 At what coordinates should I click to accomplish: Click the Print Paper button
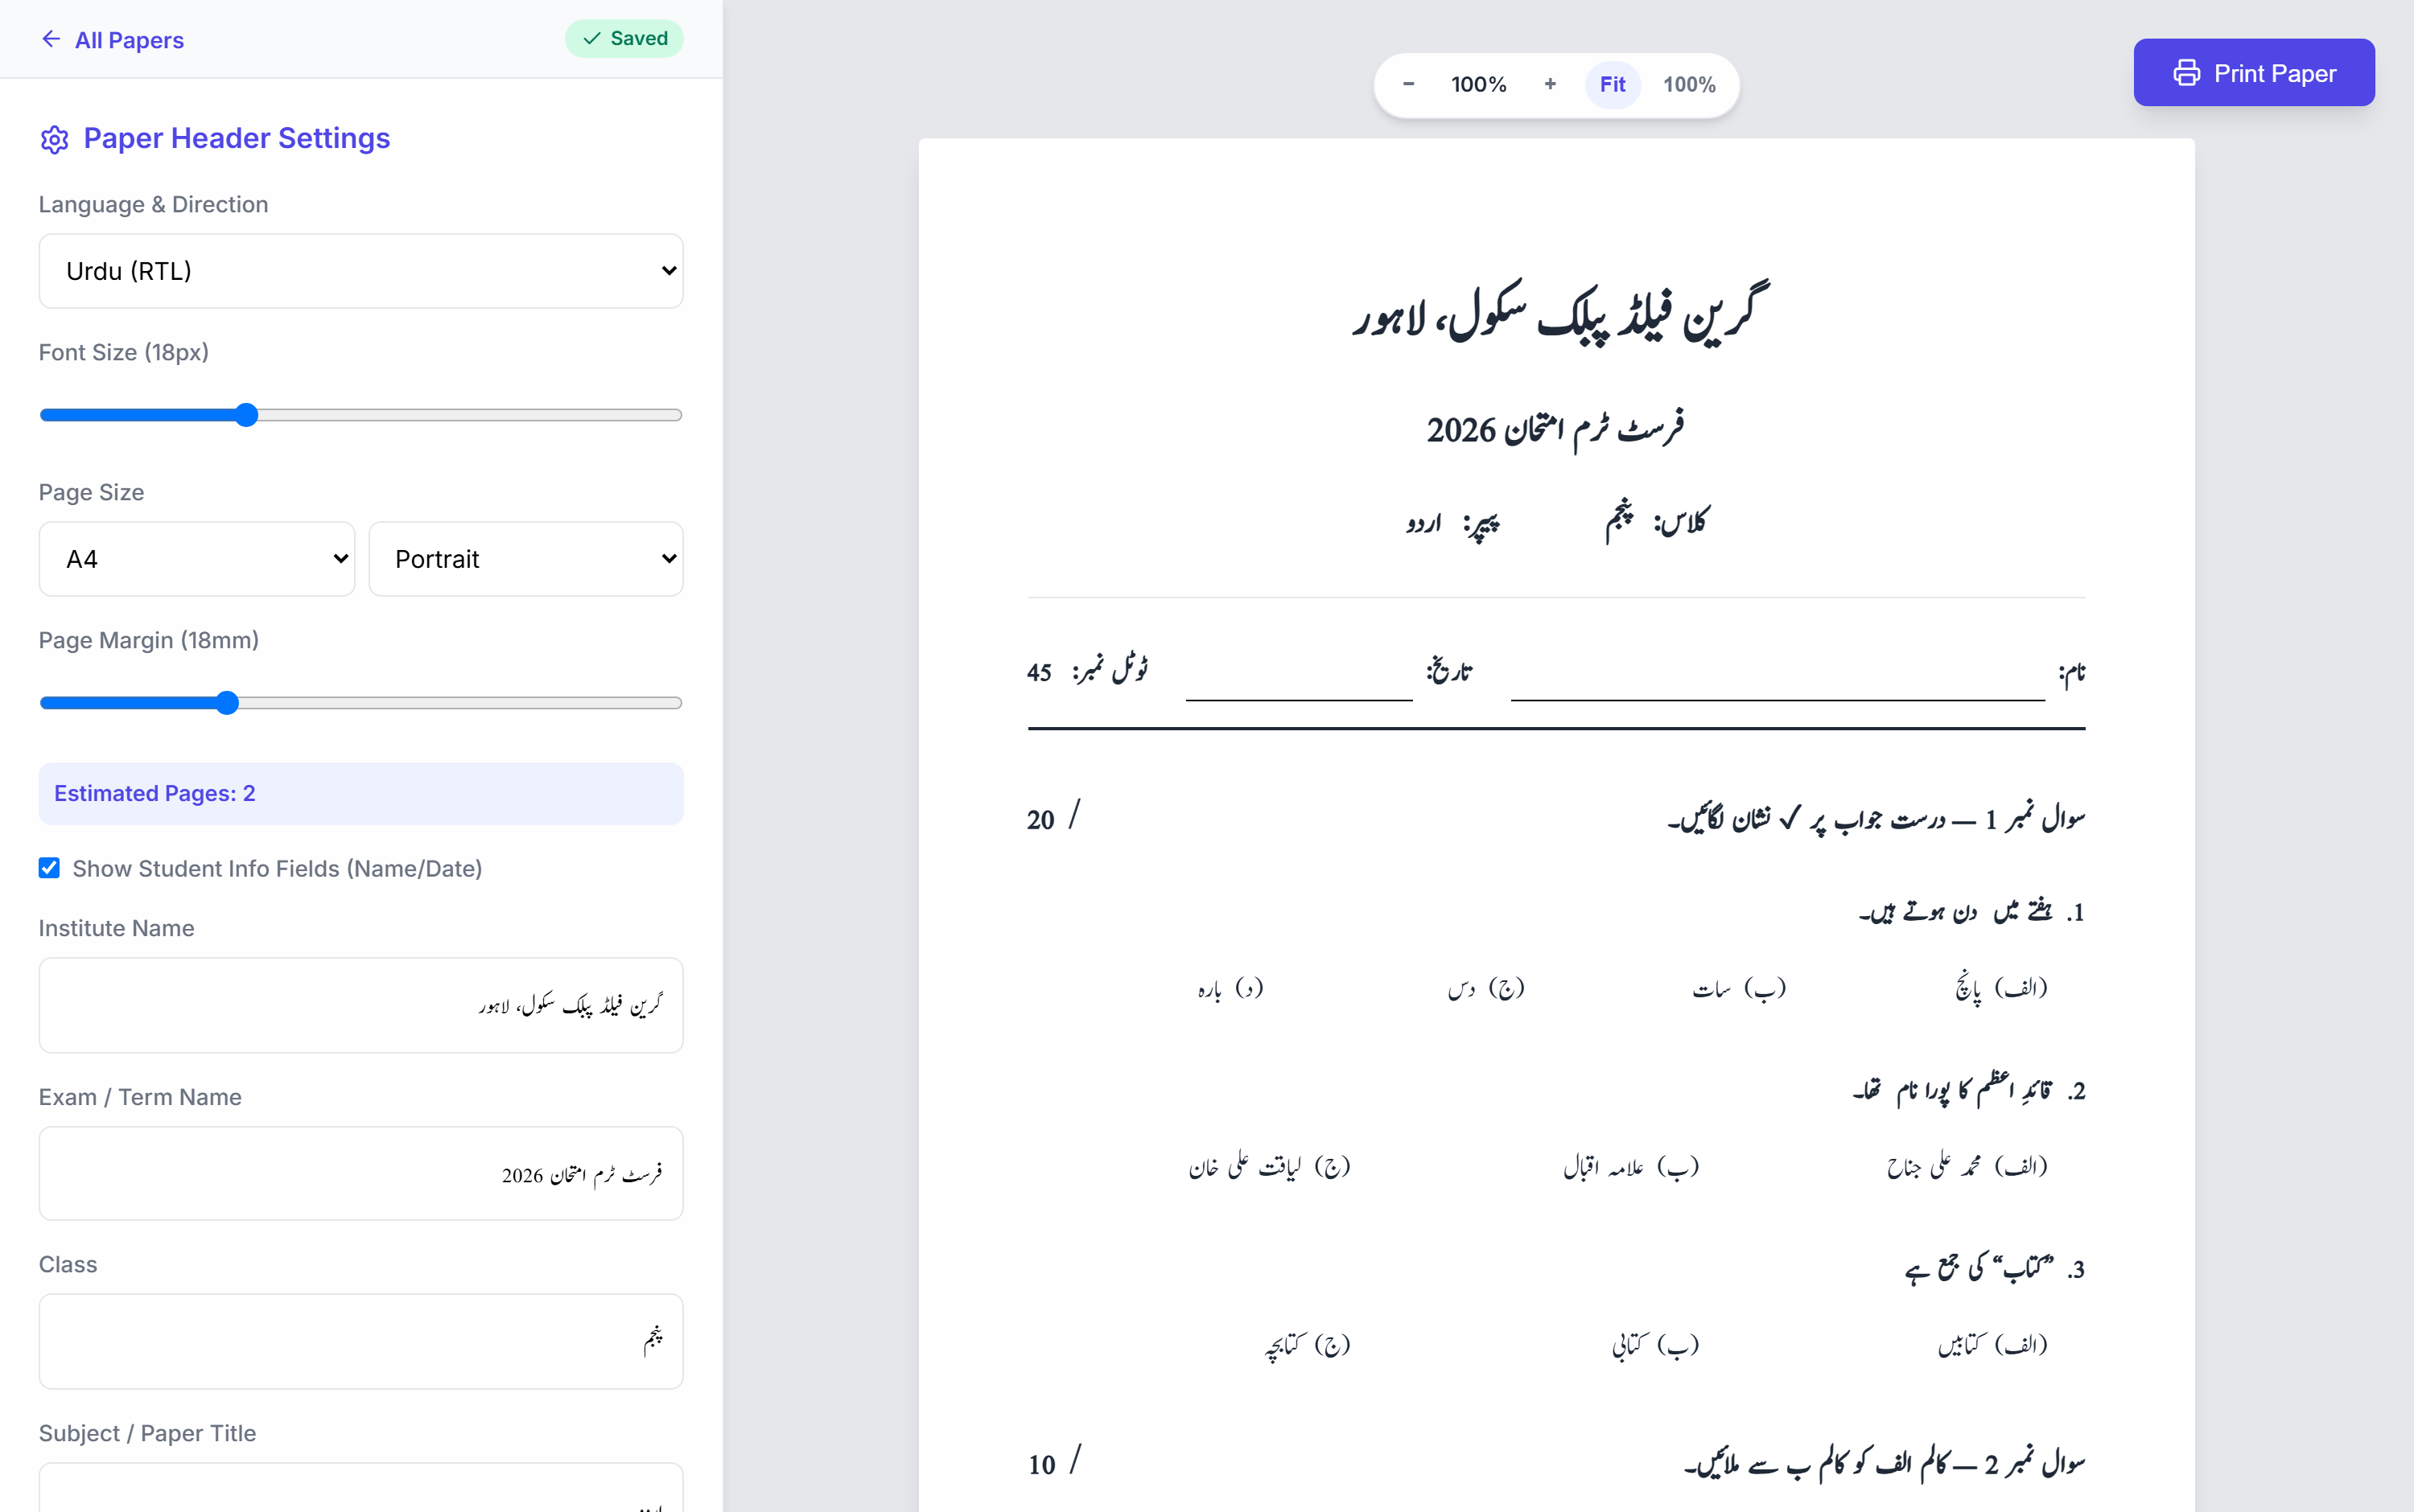coord(2254,73)
